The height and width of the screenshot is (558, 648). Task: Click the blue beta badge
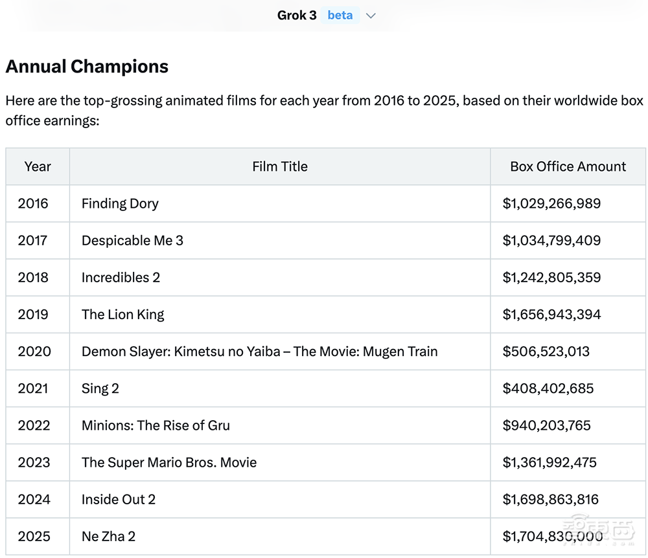340,15
